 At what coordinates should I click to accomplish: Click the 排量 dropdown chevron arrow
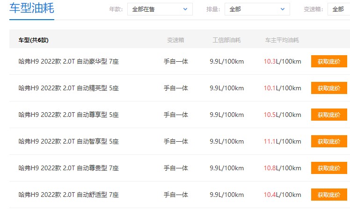click(282, 9)
